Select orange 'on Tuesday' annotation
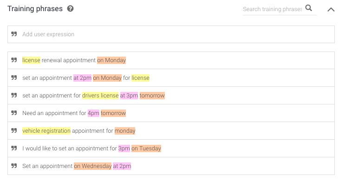 146,149
